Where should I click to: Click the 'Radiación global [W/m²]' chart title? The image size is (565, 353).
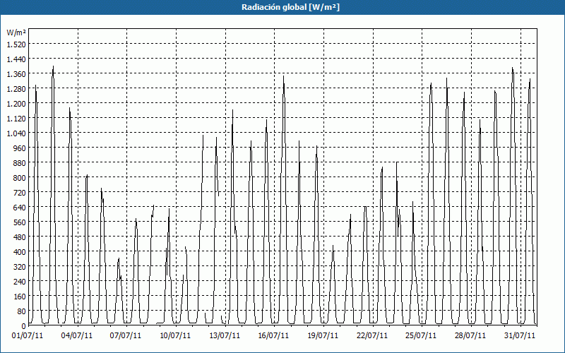(290, 7)
